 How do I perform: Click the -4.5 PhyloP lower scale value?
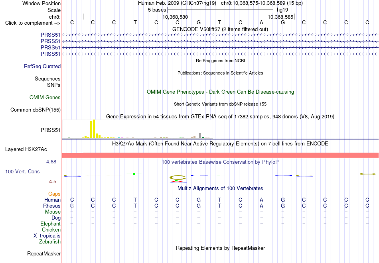coord(52,182)
